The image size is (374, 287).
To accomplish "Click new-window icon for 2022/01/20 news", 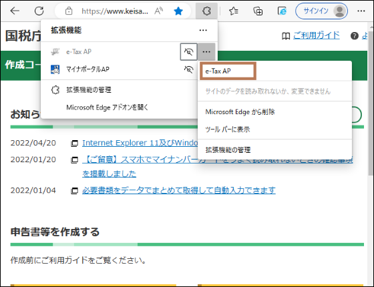I will click(74, 160).
